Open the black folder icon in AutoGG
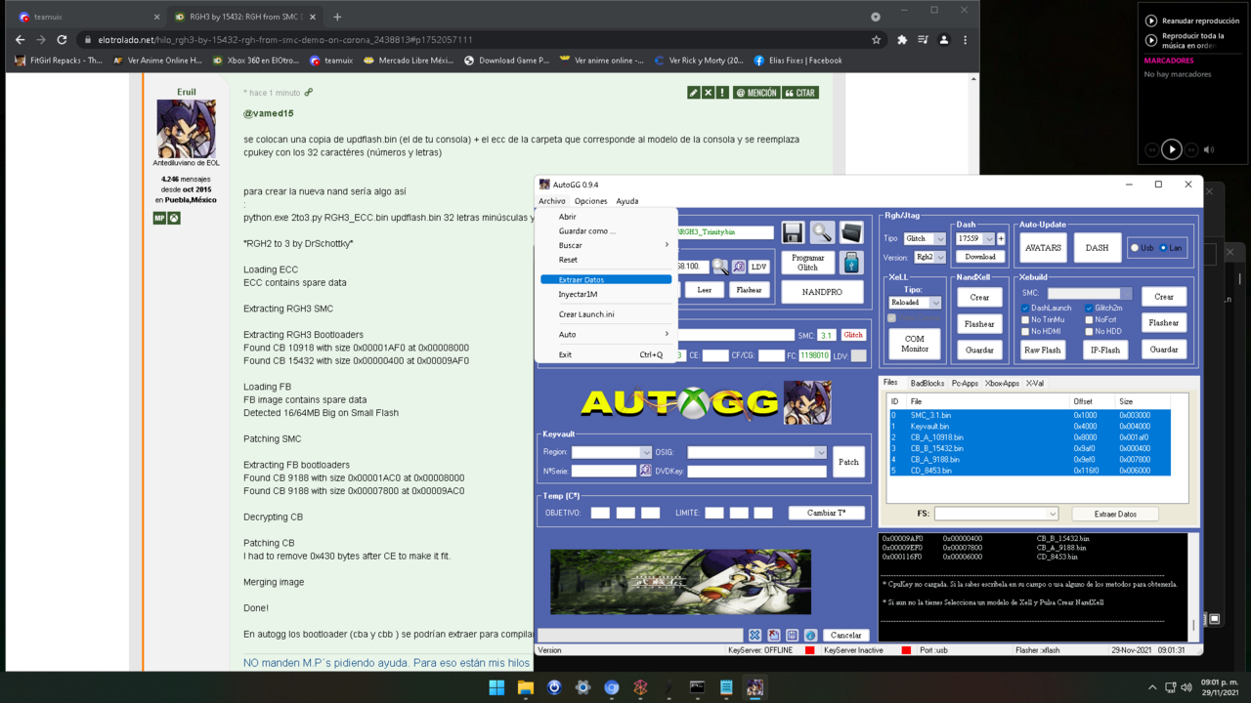The image size is (1251, 703). point(851,231)
